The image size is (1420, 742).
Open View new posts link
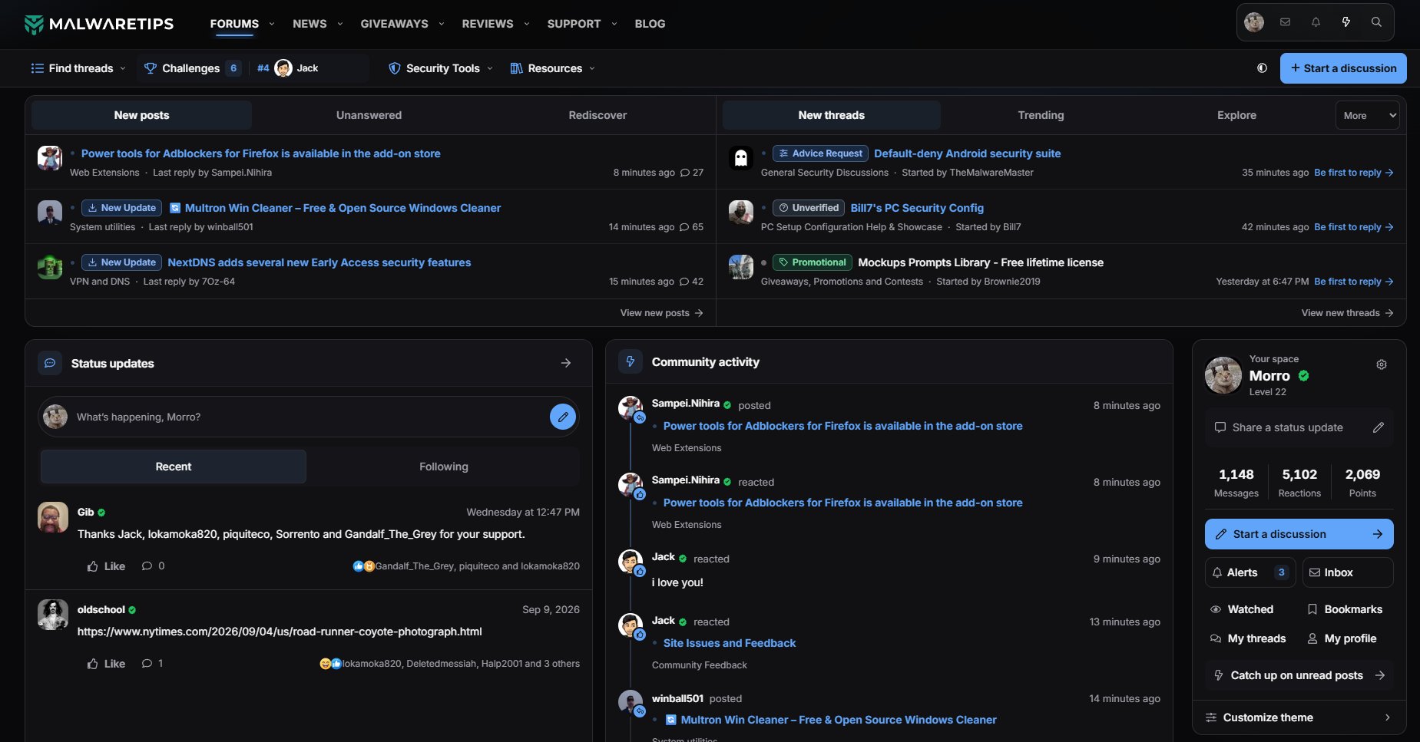point(661,313)
